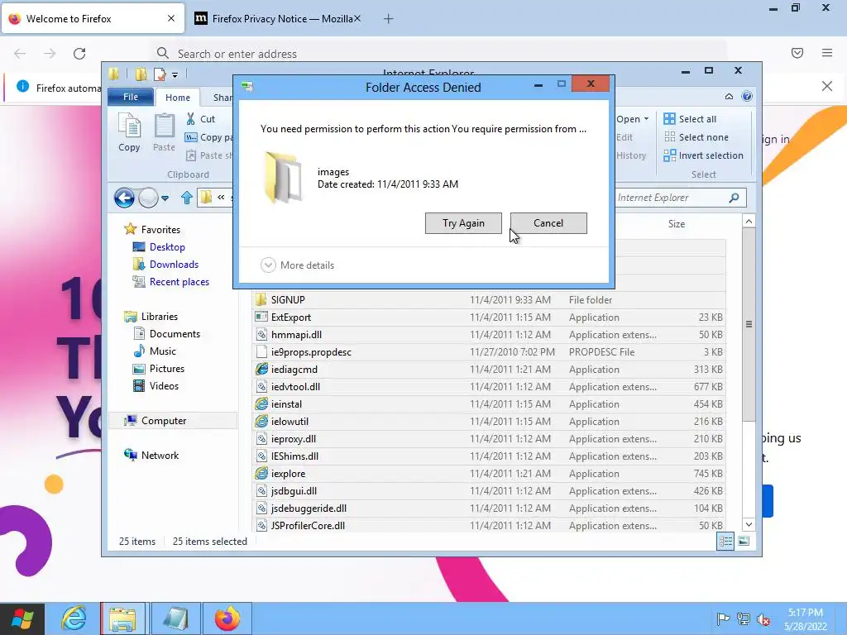Click Try Again in Folder Access Denied dialog

pos(463,223)
